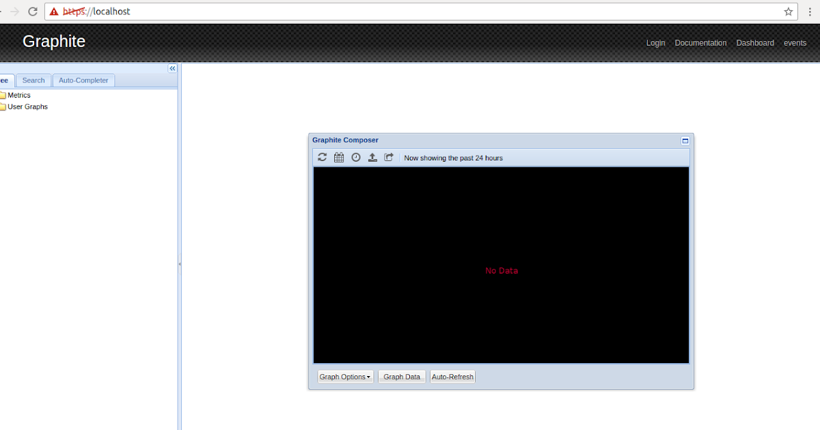Switch to the Auto-Completer tab
This screenshot has width=820, height=430.
point(83,80)
